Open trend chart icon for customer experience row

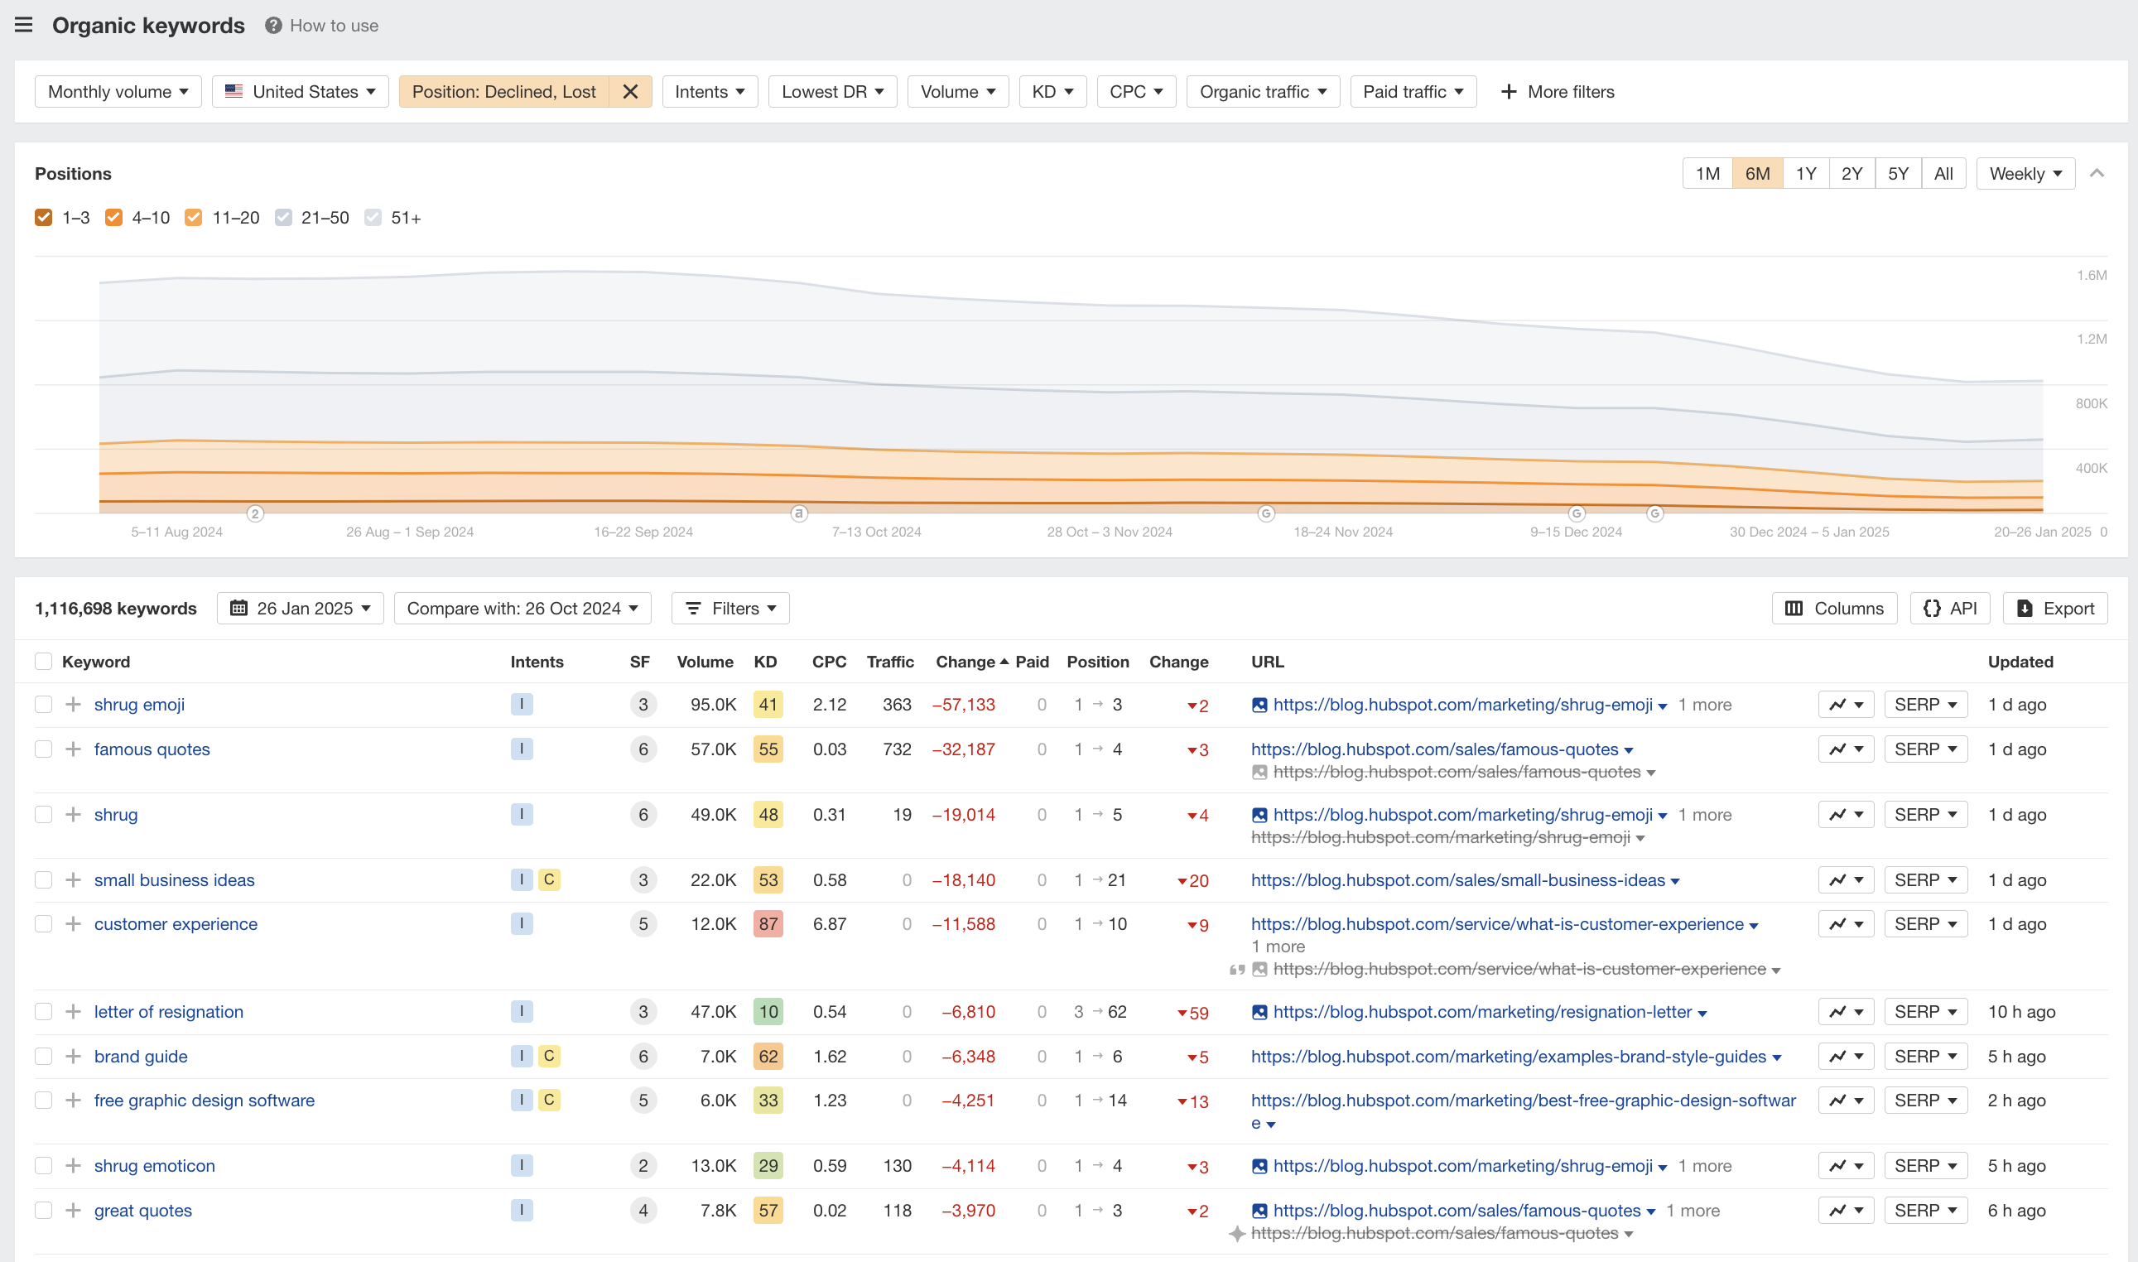(1846, 924)
